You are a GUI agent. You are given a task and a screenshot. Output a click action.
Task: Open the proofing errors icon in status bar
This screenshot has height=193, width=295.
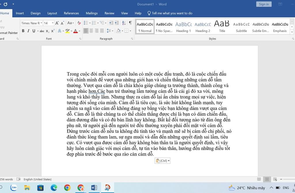point(18,179)
